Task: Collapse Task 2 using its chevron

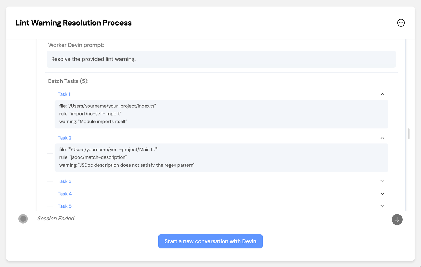Action: (382, 138)
